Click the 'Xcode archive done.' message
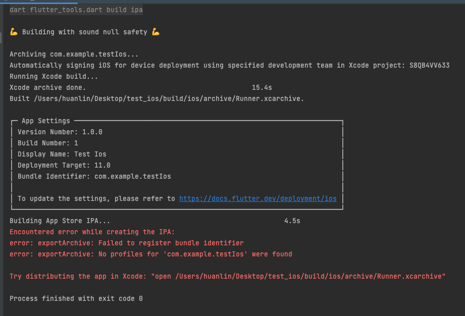Image resolution: width=465 pixels, height=316 pixels. pos(48,87)
